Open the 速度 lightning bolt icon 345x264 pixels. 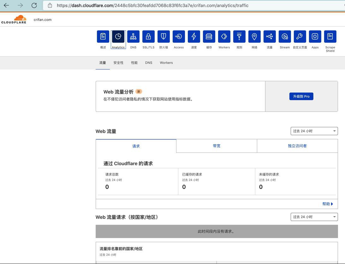(x=194, y=37)
